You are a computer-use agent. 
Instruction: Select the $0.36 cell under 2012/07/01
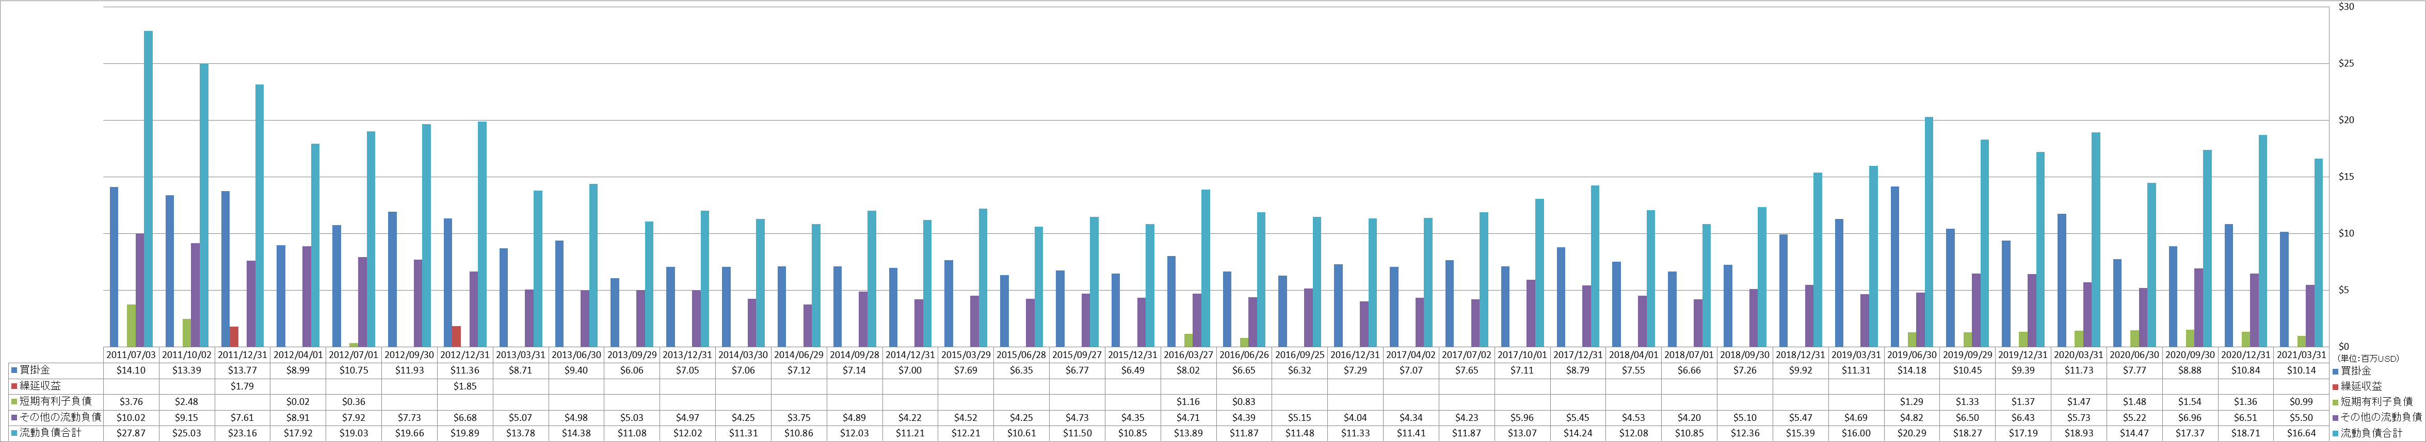(x=354, y=402)
